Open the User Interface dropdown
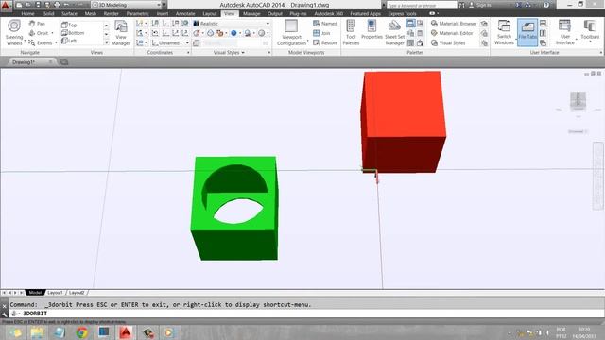The height and width of the screenshot is (340, 605). click(x=565, y=31)
